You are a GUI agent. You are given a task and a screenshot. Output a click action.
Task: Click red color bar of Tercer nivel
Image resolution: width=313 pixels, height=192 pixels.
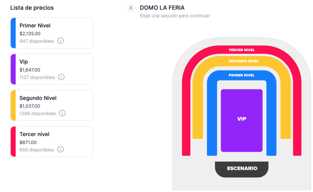13,141
